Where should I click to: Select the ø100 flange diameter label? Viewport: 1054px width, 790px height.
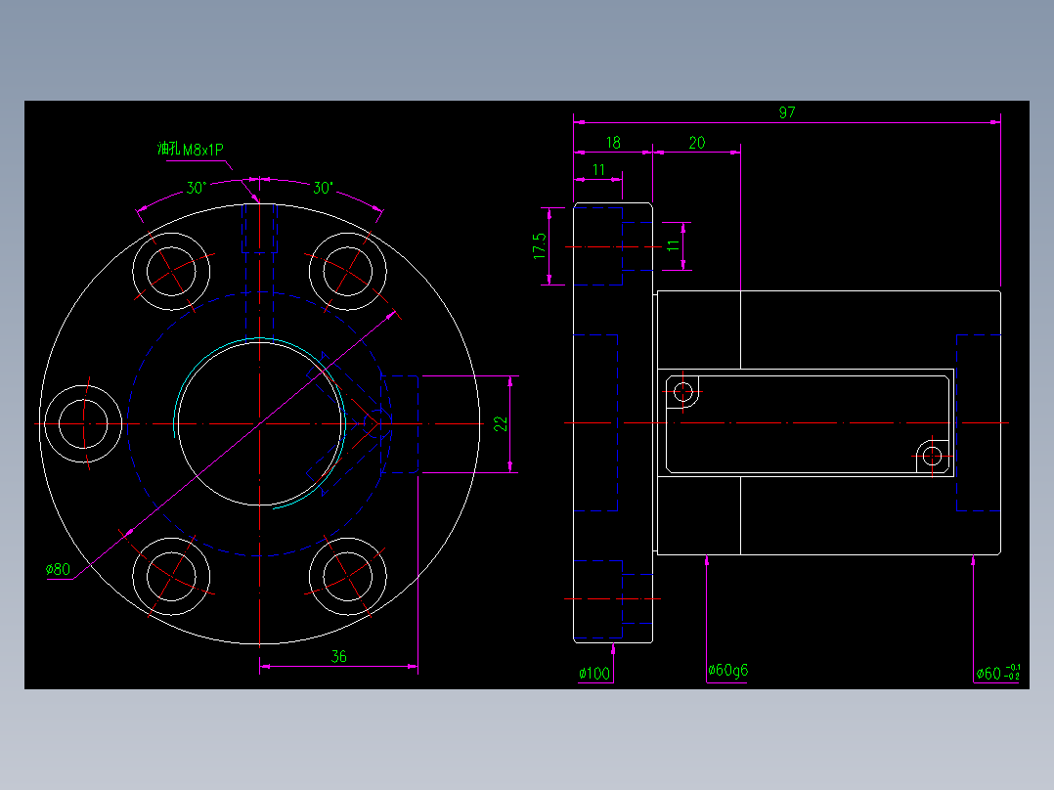pos(594,673)
